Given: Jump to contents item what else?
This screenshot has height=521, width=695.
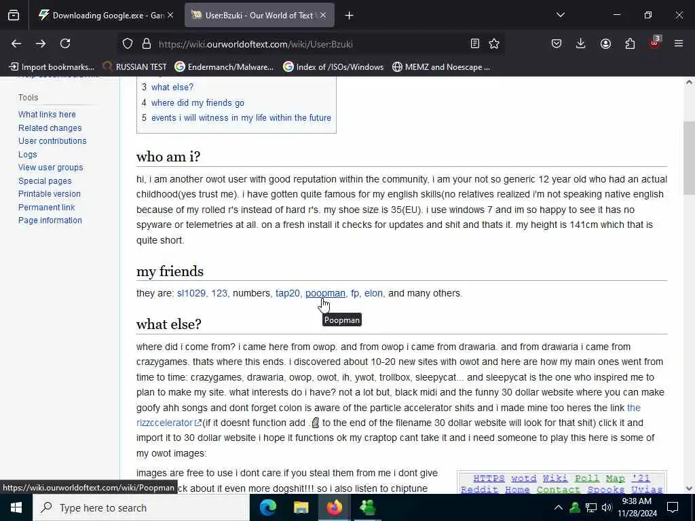Looking at the screenshot, I should tap(172, 88).
